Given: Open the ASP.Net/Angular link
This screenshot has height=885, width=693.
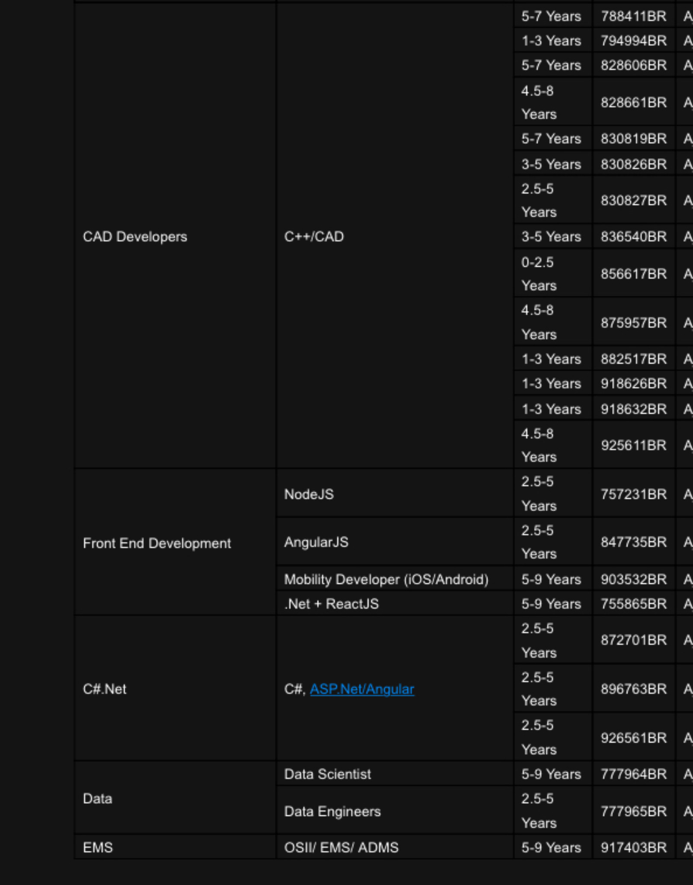Looking at the screenshot, I should coord(362,689).
